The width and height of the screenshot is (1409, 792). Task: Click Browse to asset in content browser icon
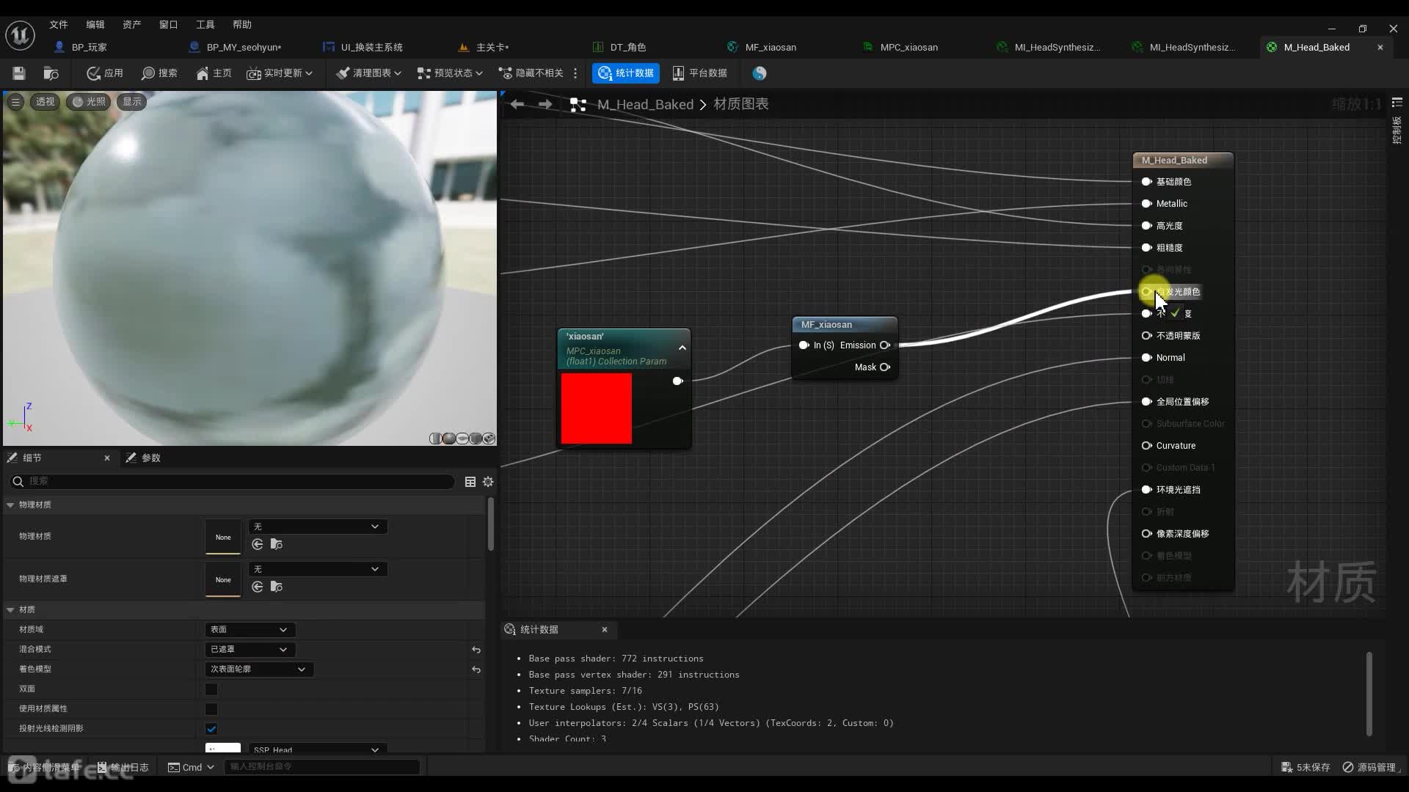(51, 73)
